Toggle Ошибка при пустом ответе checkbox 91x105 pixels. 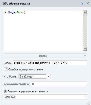pos(6,69)
